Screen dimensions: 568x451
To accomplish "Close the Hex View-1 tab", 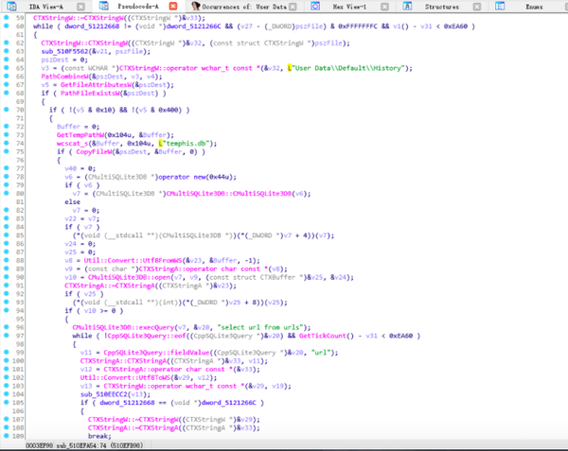I will click(x=384, y=7).
